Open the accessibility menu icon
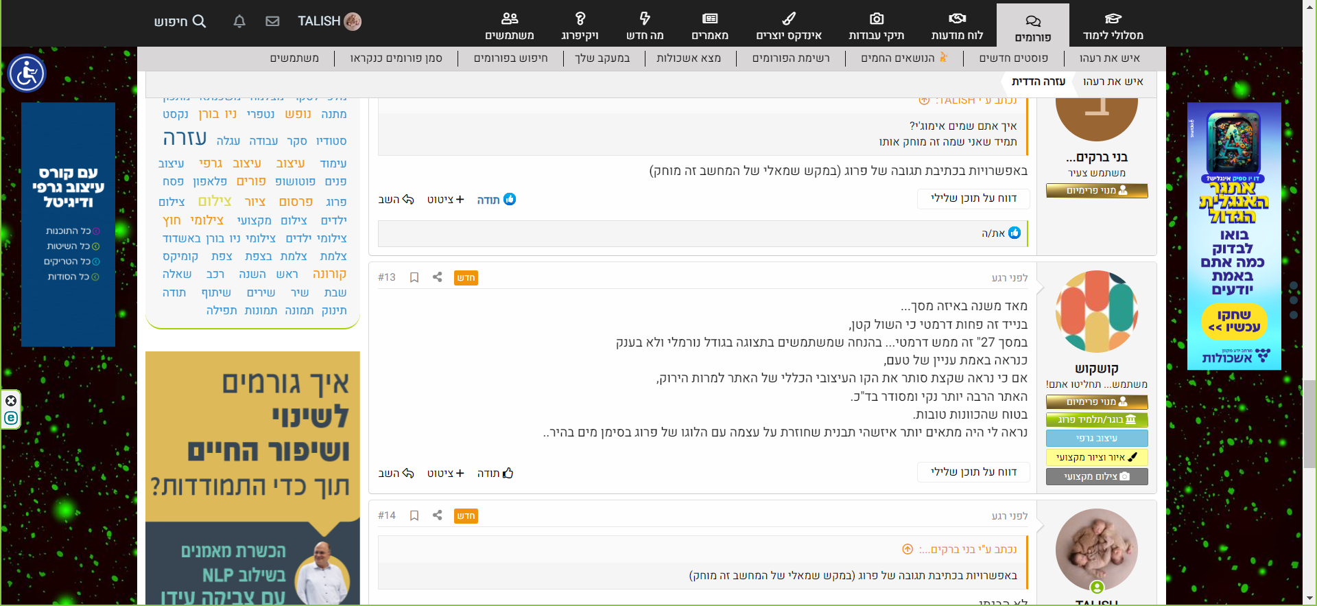 [27, 73]
